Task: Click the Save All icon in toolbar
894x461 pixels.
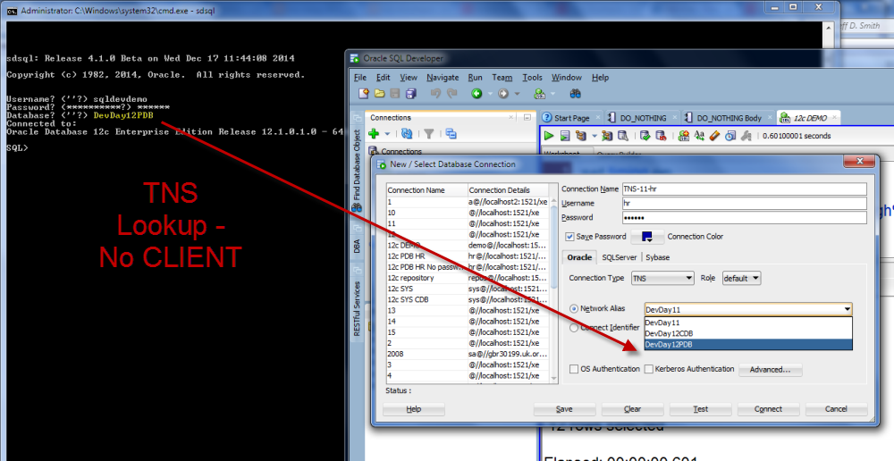Action: tap(411, 94)
